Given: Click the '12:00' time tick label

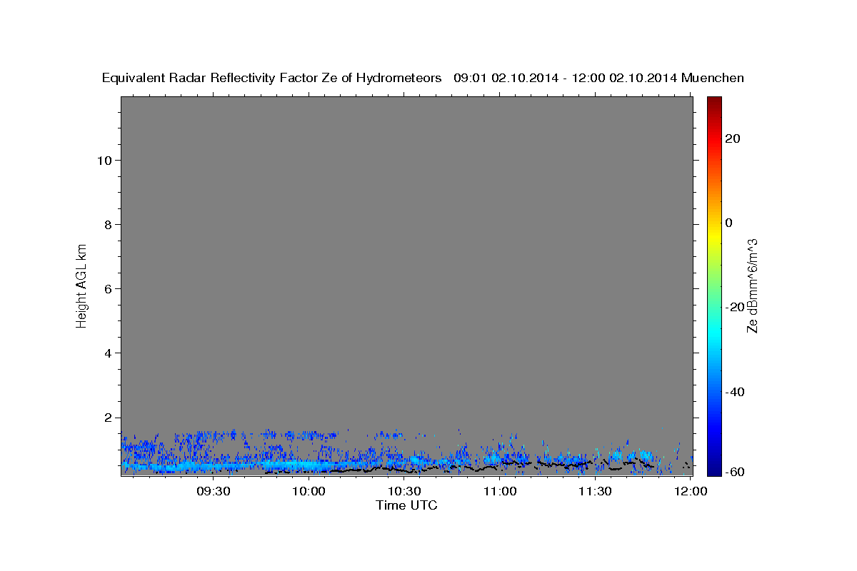Looking at the screenshot, I should click(x=691, y=491).
